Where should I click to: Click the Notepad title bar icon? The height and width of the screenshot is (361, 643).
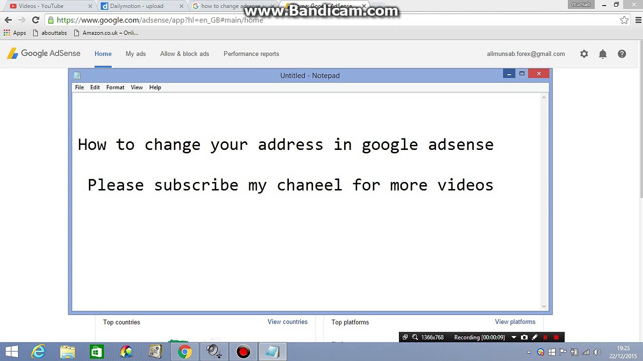(x=77, y=75)
